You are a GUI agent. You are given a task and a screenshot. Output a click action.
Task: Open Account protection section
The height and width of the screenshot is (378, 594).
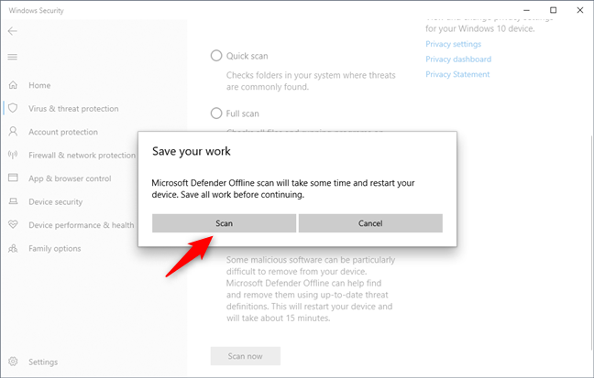click(x=63, y=132)
